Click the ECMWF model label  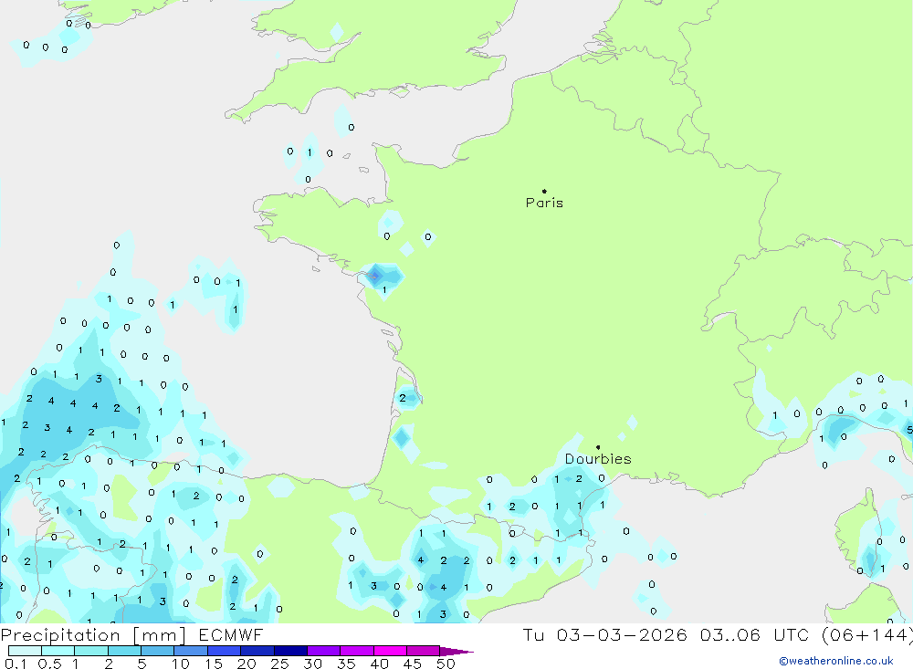(x=231, y=634)
